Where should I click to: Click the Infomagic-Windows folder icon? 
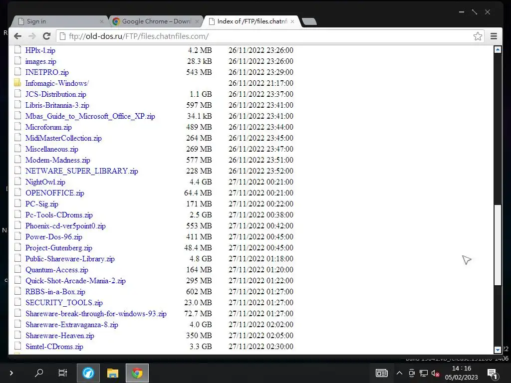coord(17,83)
